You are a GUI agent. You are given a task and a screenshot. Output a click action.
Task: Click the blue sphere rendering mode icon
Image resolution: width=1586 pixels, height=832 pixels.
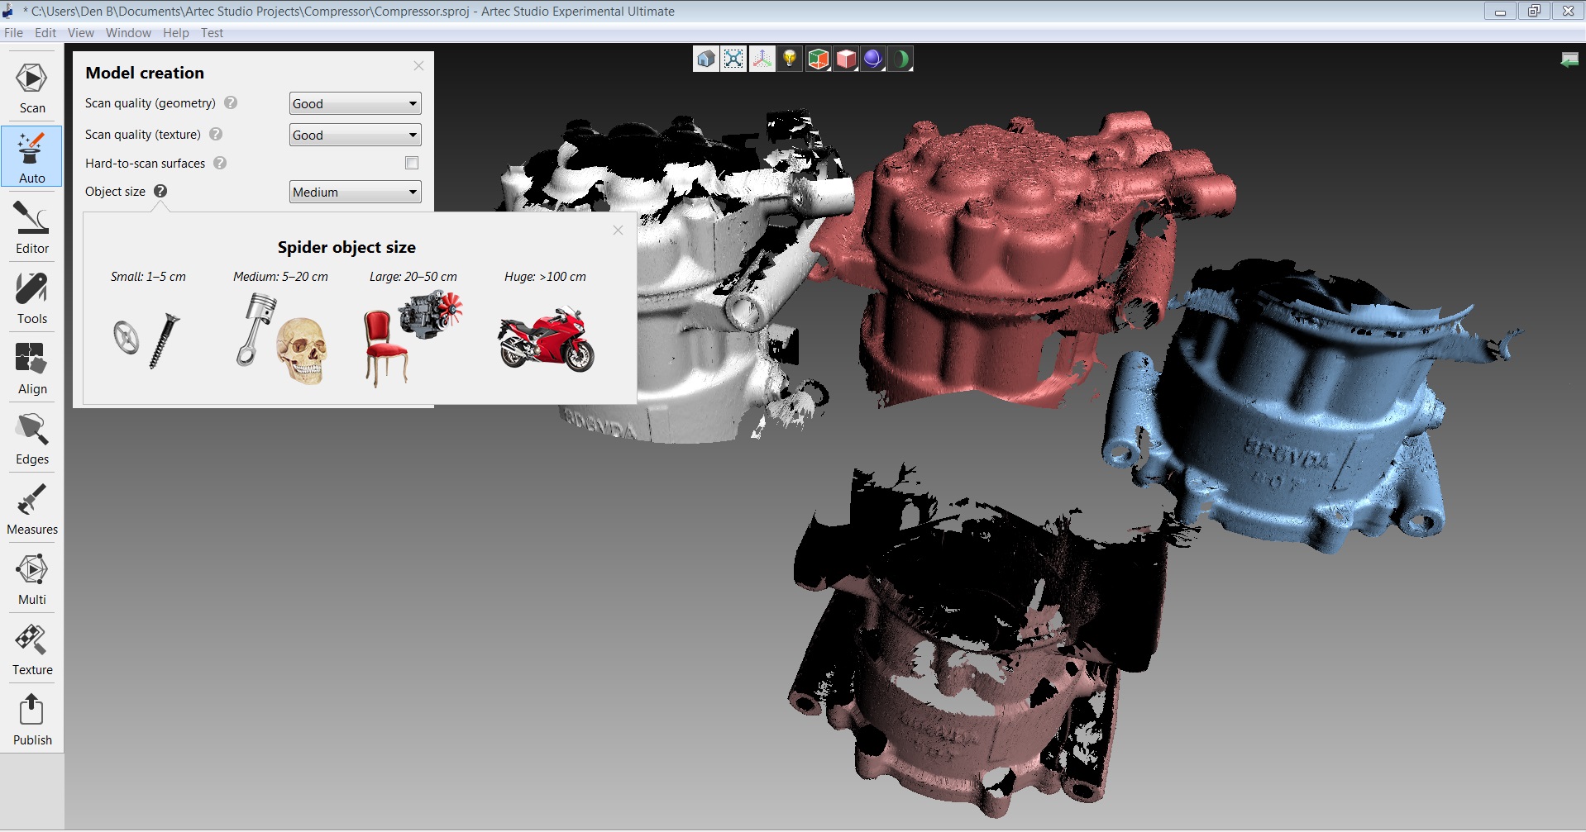tap(872, 59)
